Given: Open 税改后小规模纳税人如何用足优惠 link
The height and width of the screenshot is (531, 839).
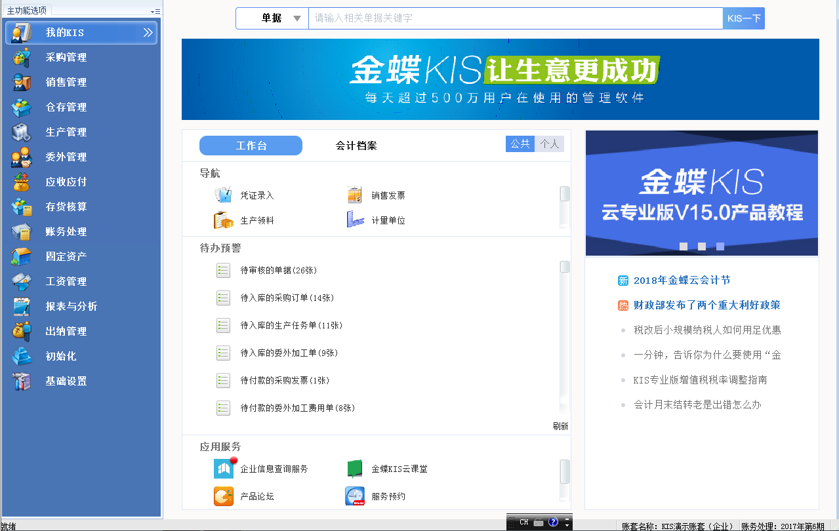Looking at the screenshot, I should 707,330.
